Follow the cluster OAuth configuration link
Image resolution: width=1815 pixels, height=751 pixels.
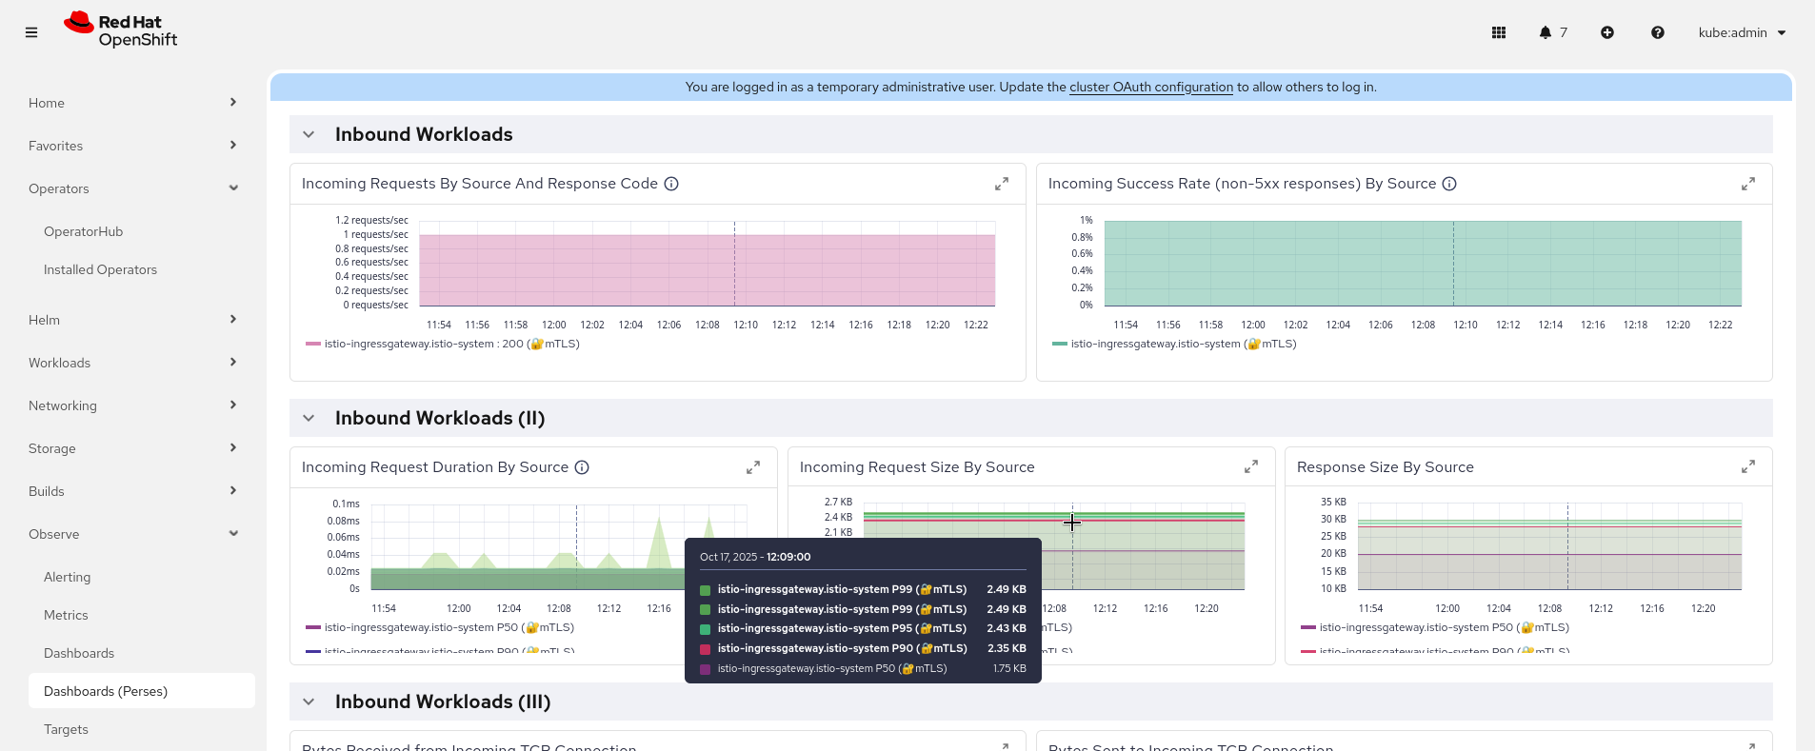point(1150,87)
